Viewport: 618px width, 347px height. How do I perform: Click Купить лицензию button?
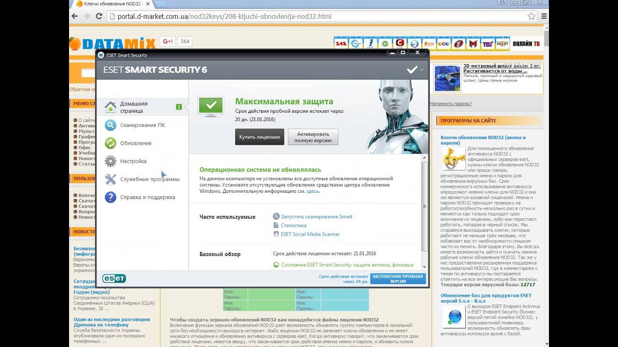[260, 137]
